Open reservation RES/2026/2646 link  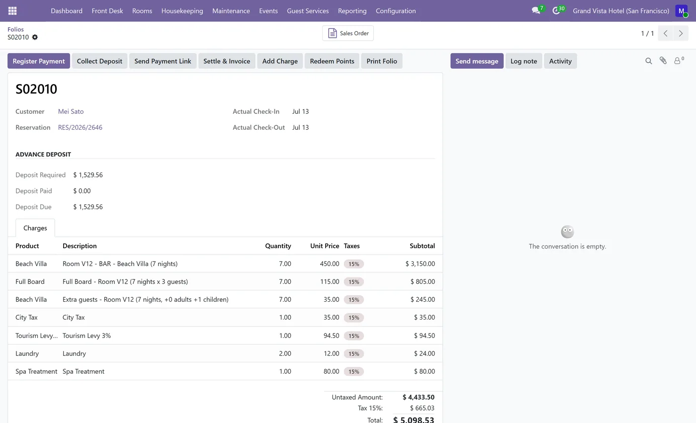click(x=80, y=127)
